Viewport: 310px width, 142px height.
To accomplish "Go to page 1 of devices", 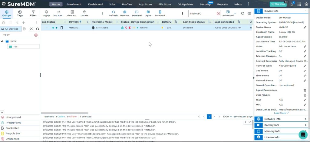I will (x=209, y=117).
